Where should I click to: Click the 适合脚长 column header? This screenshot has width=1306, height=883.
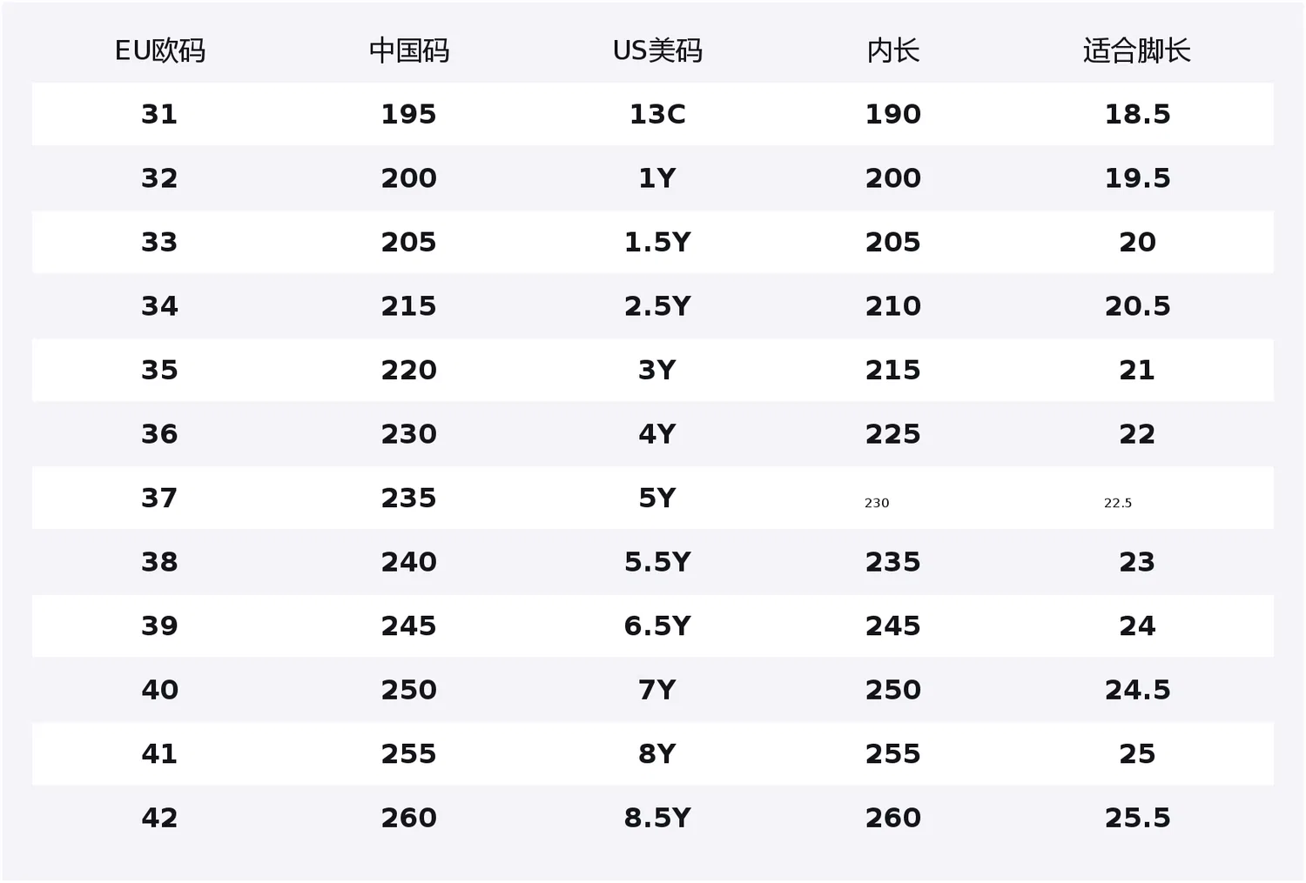pyautogui.click(x=1137, y=50)
